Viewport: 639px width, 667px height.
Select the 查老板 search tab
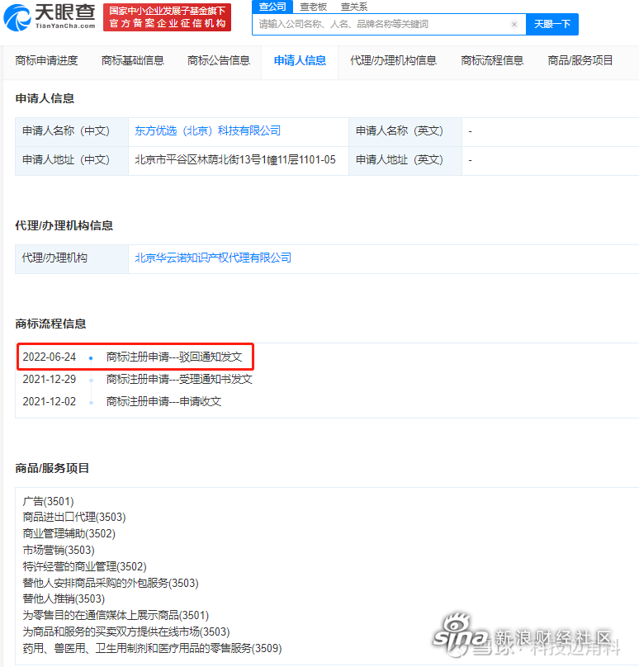tap(313, 7)
